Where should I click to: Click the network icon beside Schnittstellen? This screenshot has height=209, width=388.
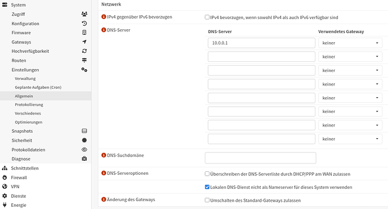(x=4, y=168)
